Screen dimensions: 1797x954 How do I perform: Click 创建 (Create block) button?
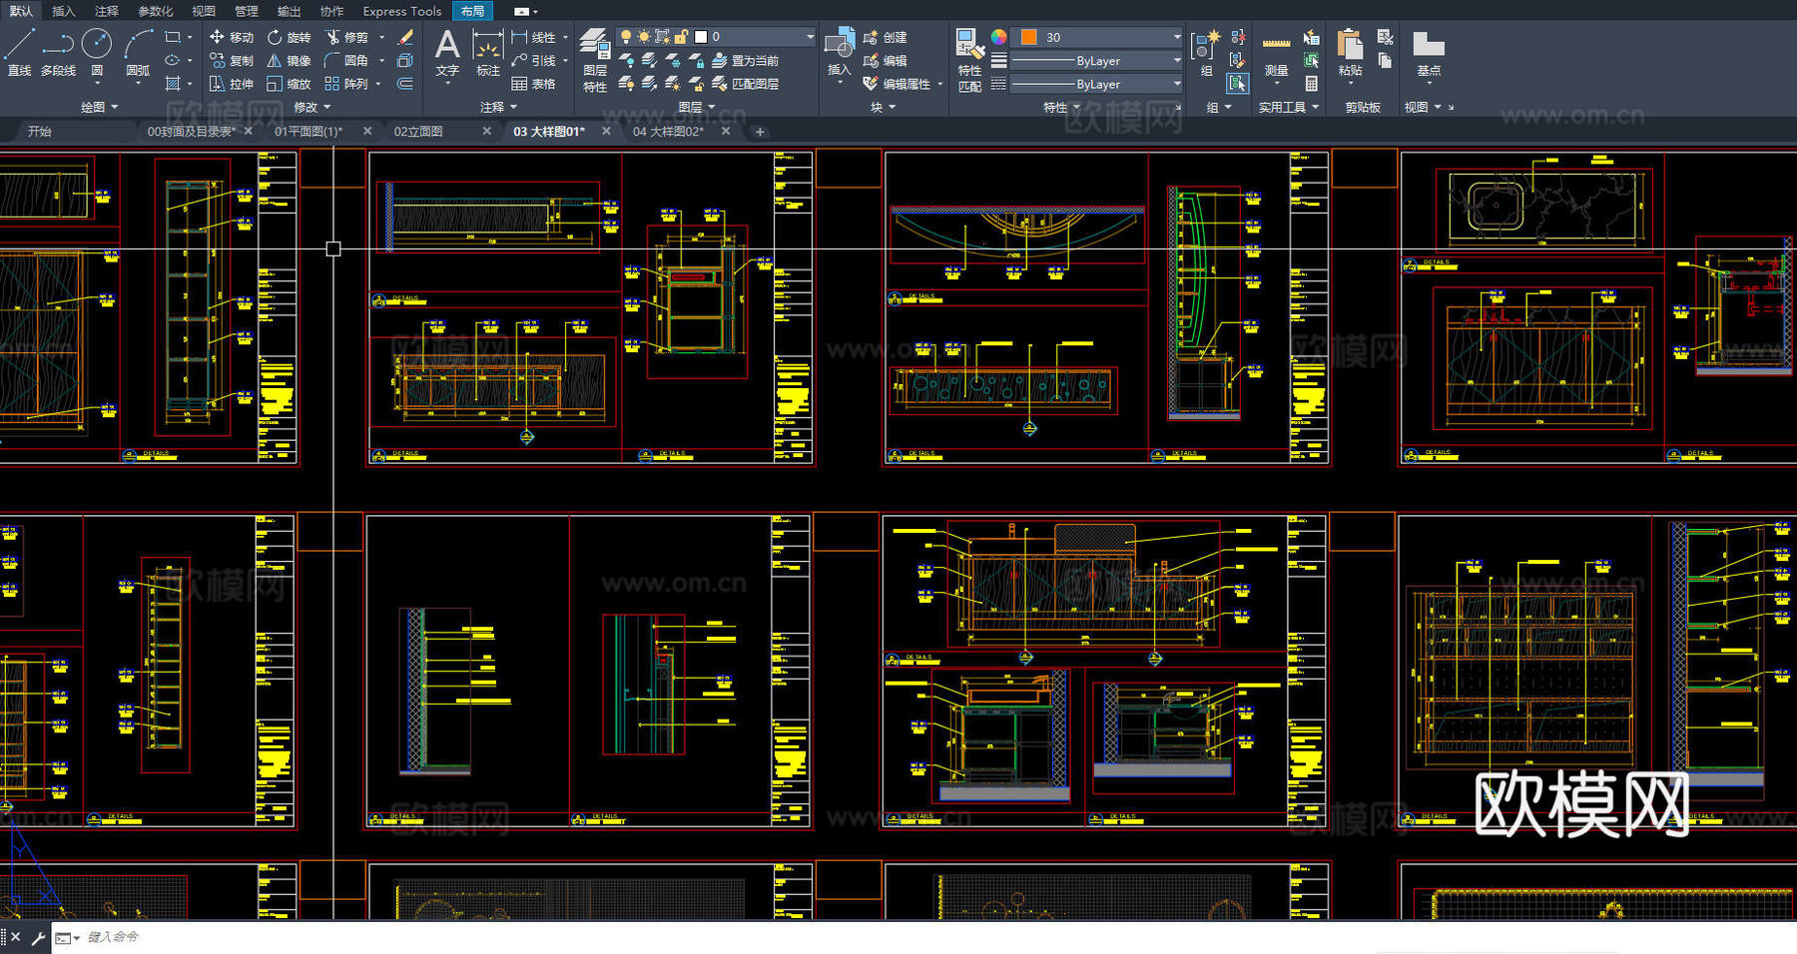pyautogui.click(x=885, y=37)
